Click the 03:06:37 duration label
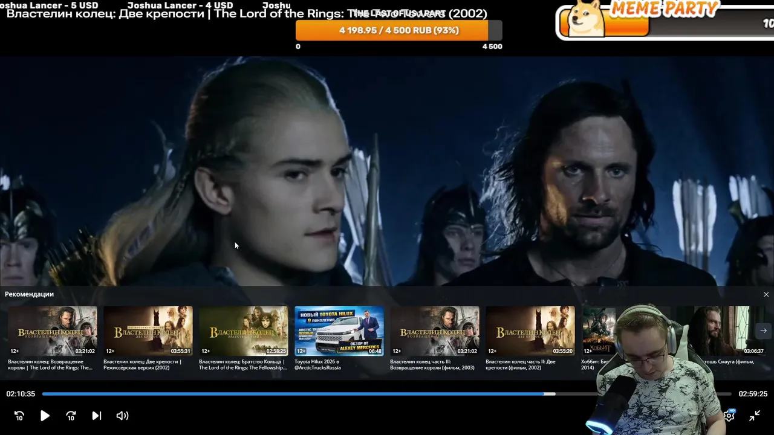This screenshot has width=774, height=435. click(753, 351)
